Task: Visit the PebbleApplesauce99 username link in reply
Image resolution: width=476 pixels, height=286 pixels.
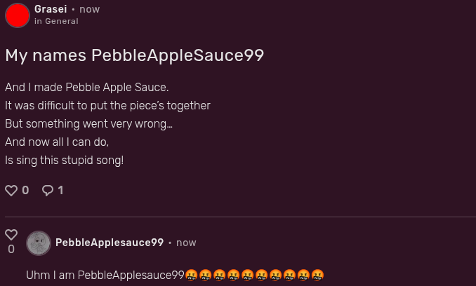Action: tap(110, 243)
